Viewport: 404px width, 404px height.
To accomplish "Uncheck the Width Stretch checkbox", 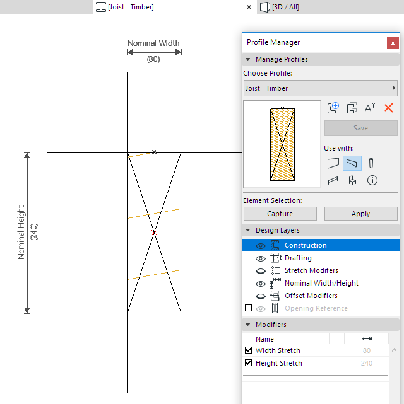I will (x=249, y=350).
